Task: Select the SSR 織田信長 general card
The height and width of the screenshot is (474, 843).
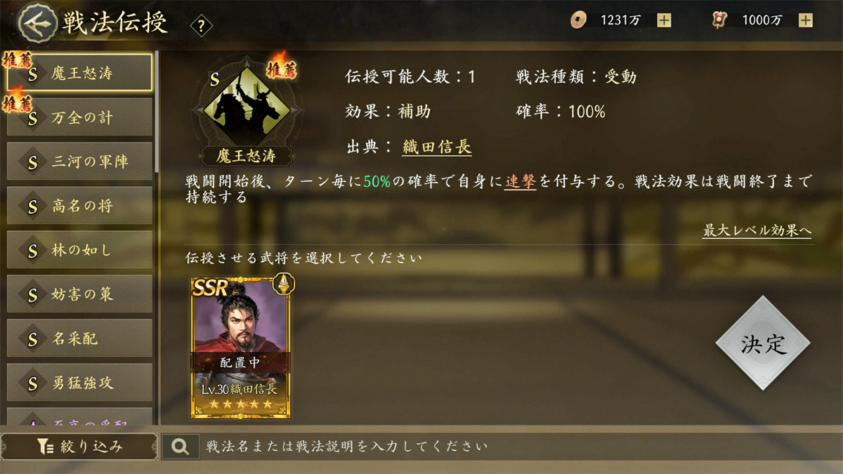Action: 241,348
